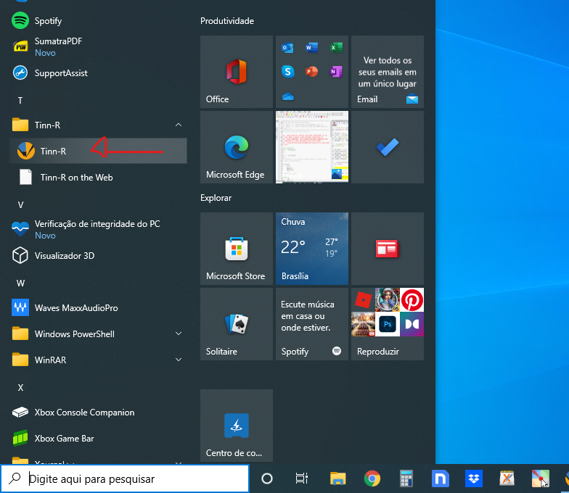Expand the WinRAR folder
Image resolution: width=569 pixels, height=493 pixels.
pyautogui.click(x=98, y=360)
